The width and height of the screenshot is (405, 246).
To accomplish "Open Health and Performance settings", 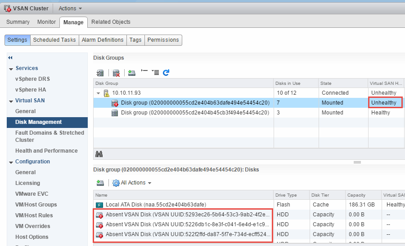I will click(46, 151).
